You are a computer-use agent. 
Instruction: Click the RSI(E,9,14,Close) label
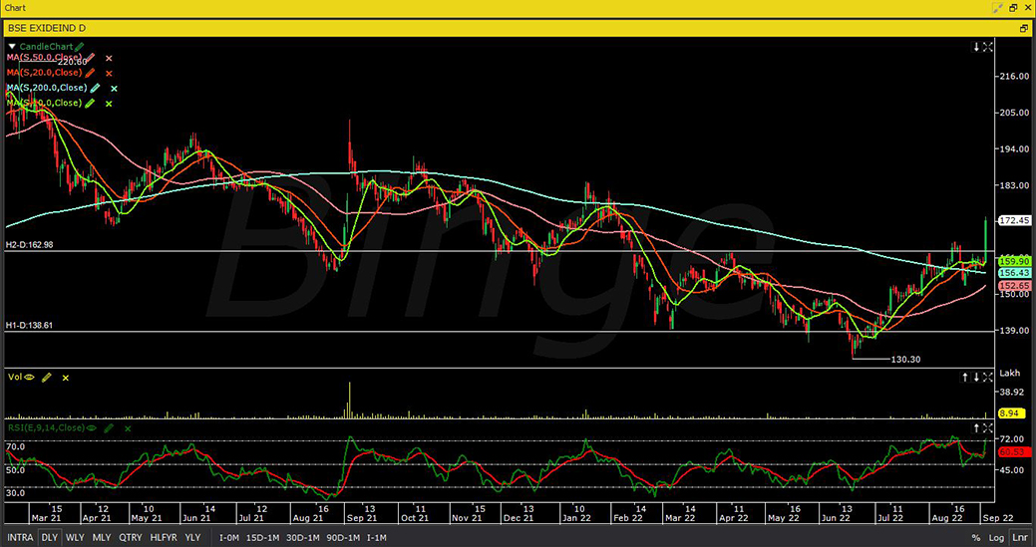46,428
